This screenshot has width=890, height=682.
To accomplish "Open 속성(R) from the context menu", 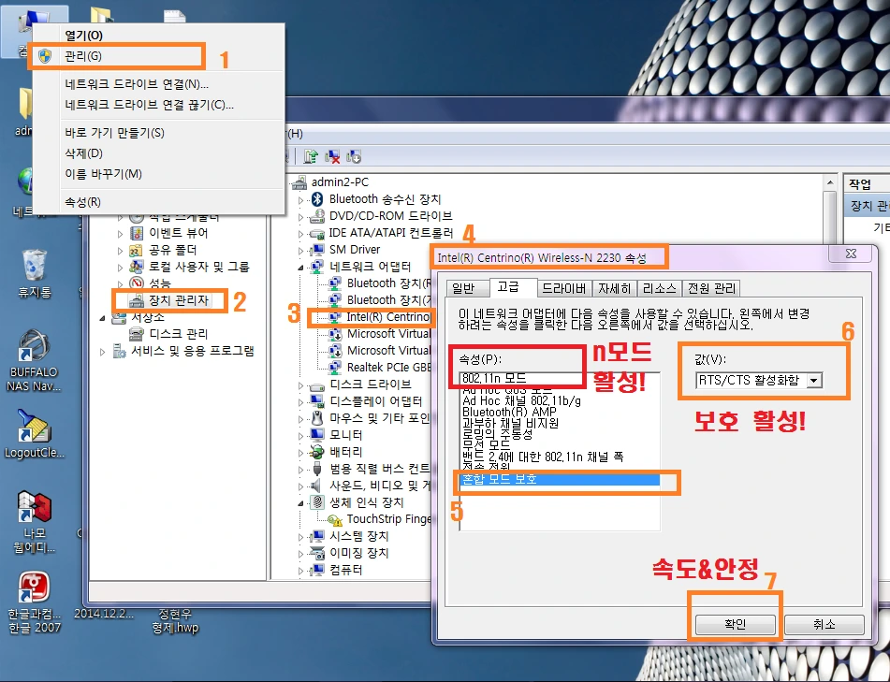I will pos(158,202).
